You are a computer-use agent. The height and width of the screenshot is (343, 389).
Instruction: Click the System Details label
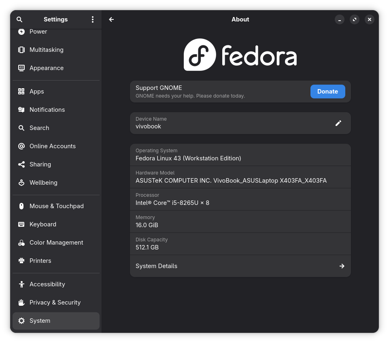click(x=156, y=266)
